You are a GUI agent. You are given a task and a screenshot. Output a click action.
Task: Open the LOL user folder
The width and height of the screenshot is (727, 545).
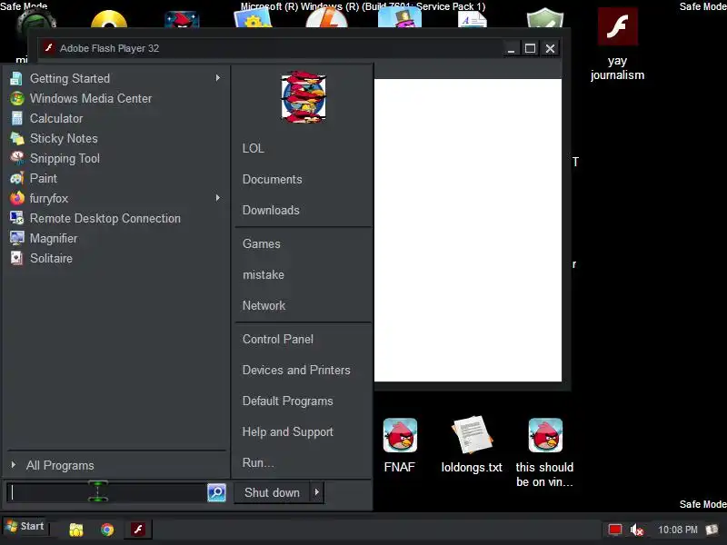[254, 148]
